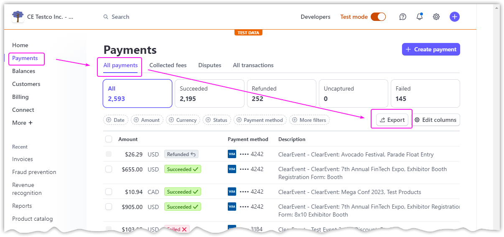Open the CE Testco Inc. account switcher
Viewport: 504px width, 237px height.
pyautogui.click(x=43, y=17)
